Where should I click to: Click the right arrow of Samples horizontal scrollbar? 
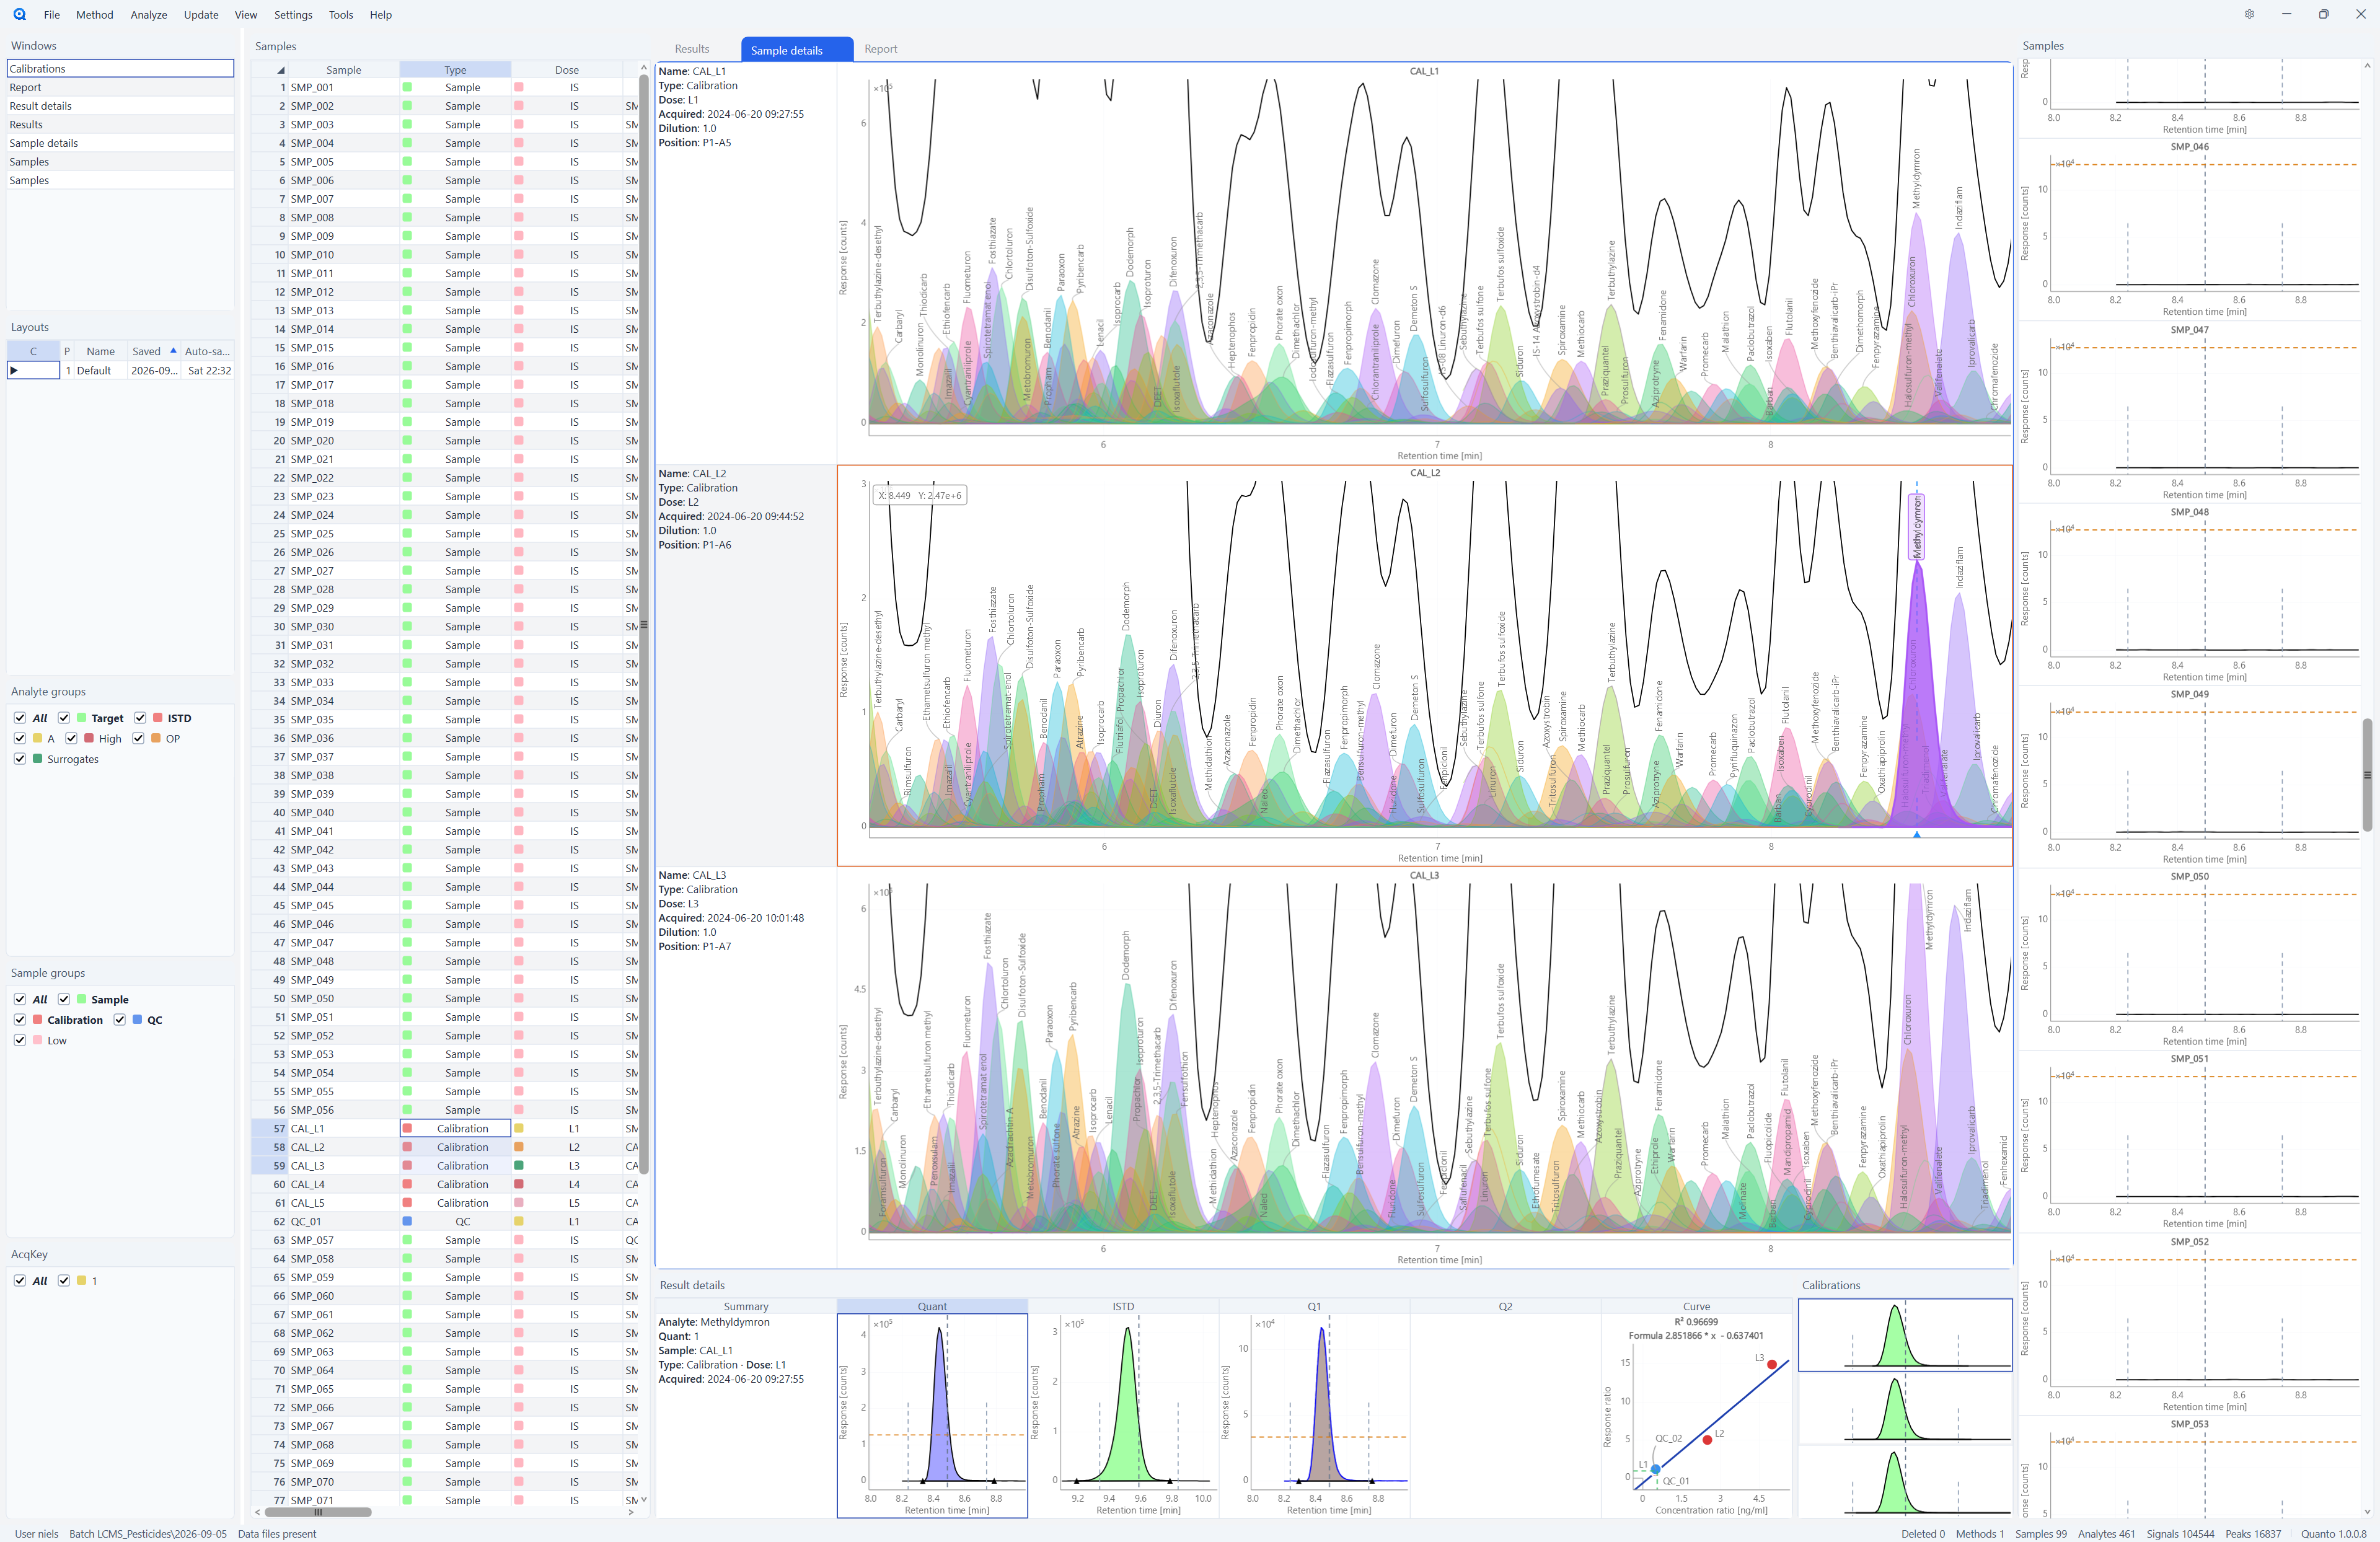[630, 1512]
